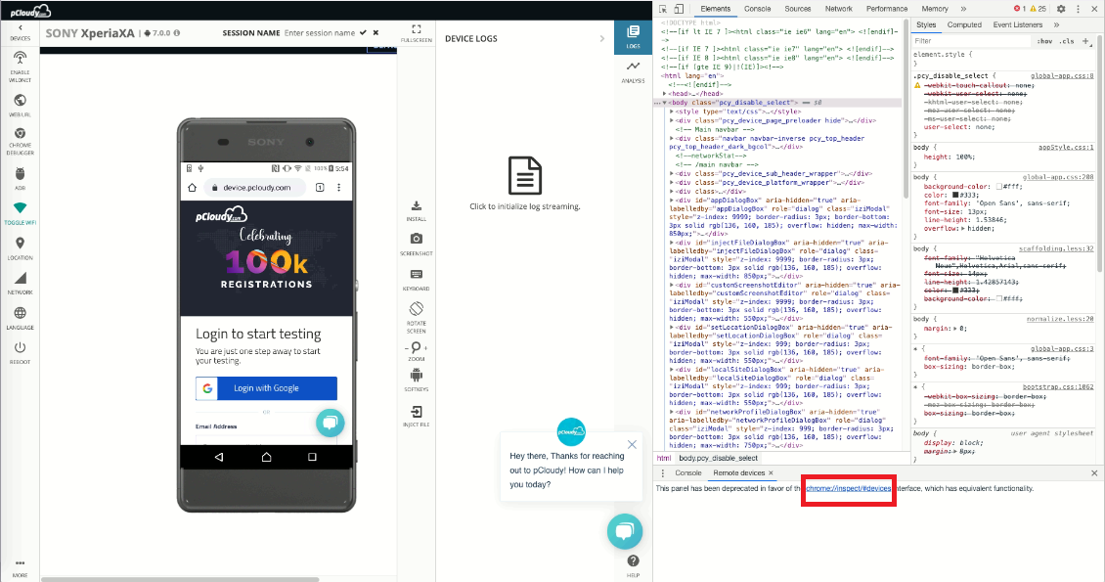Click the Help icon
The height and width of the screenshot is (582, 1105).
coord(633,560)
